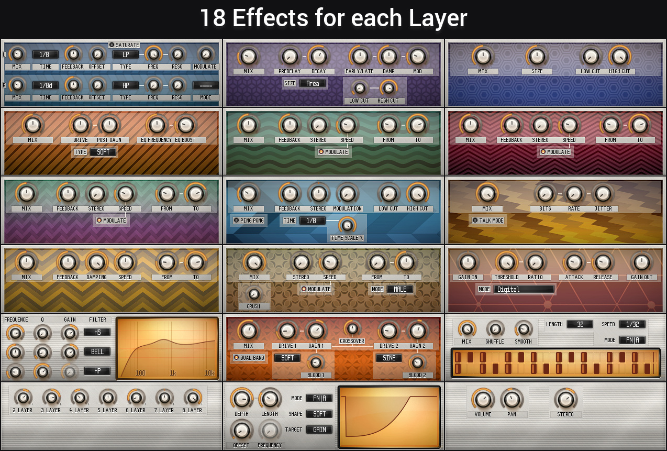Click the CRUSH knob

(x=254, y=294)
